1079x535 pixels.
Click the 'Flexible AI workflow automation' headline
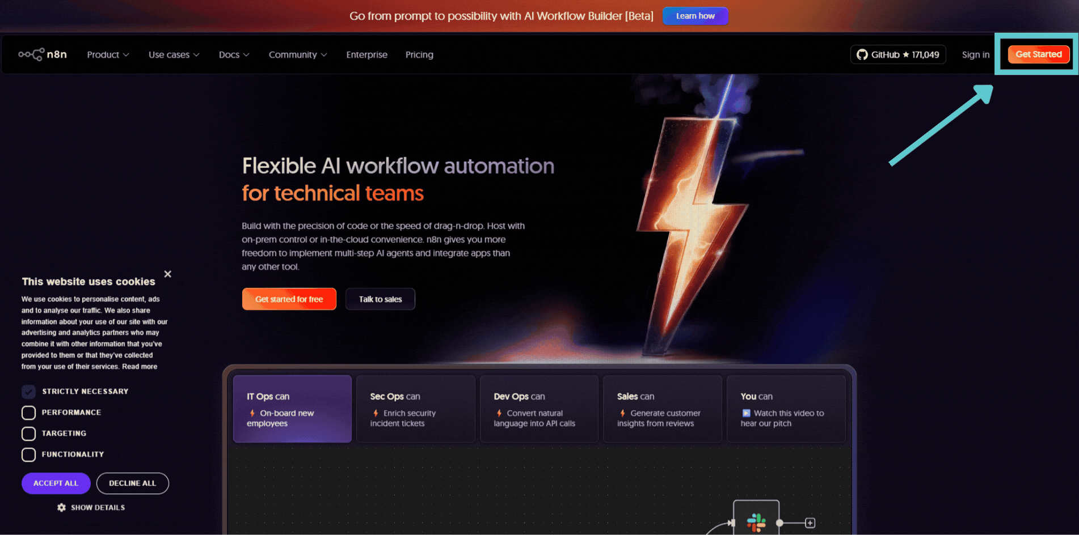click(x=398, y=166)
